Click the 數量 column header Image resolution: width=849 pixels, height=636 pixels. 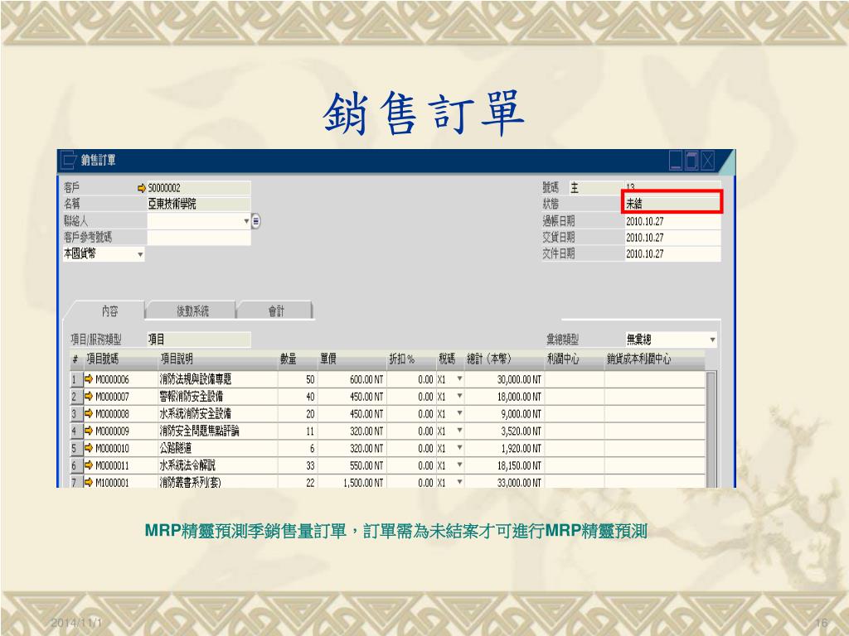(x=298, y=359)
